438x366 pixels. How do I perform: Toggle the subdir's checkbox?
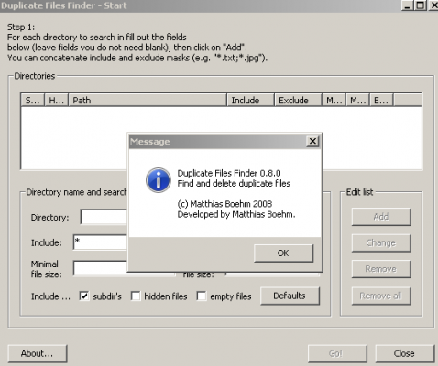pyautogui.click(x=84, y=296)
